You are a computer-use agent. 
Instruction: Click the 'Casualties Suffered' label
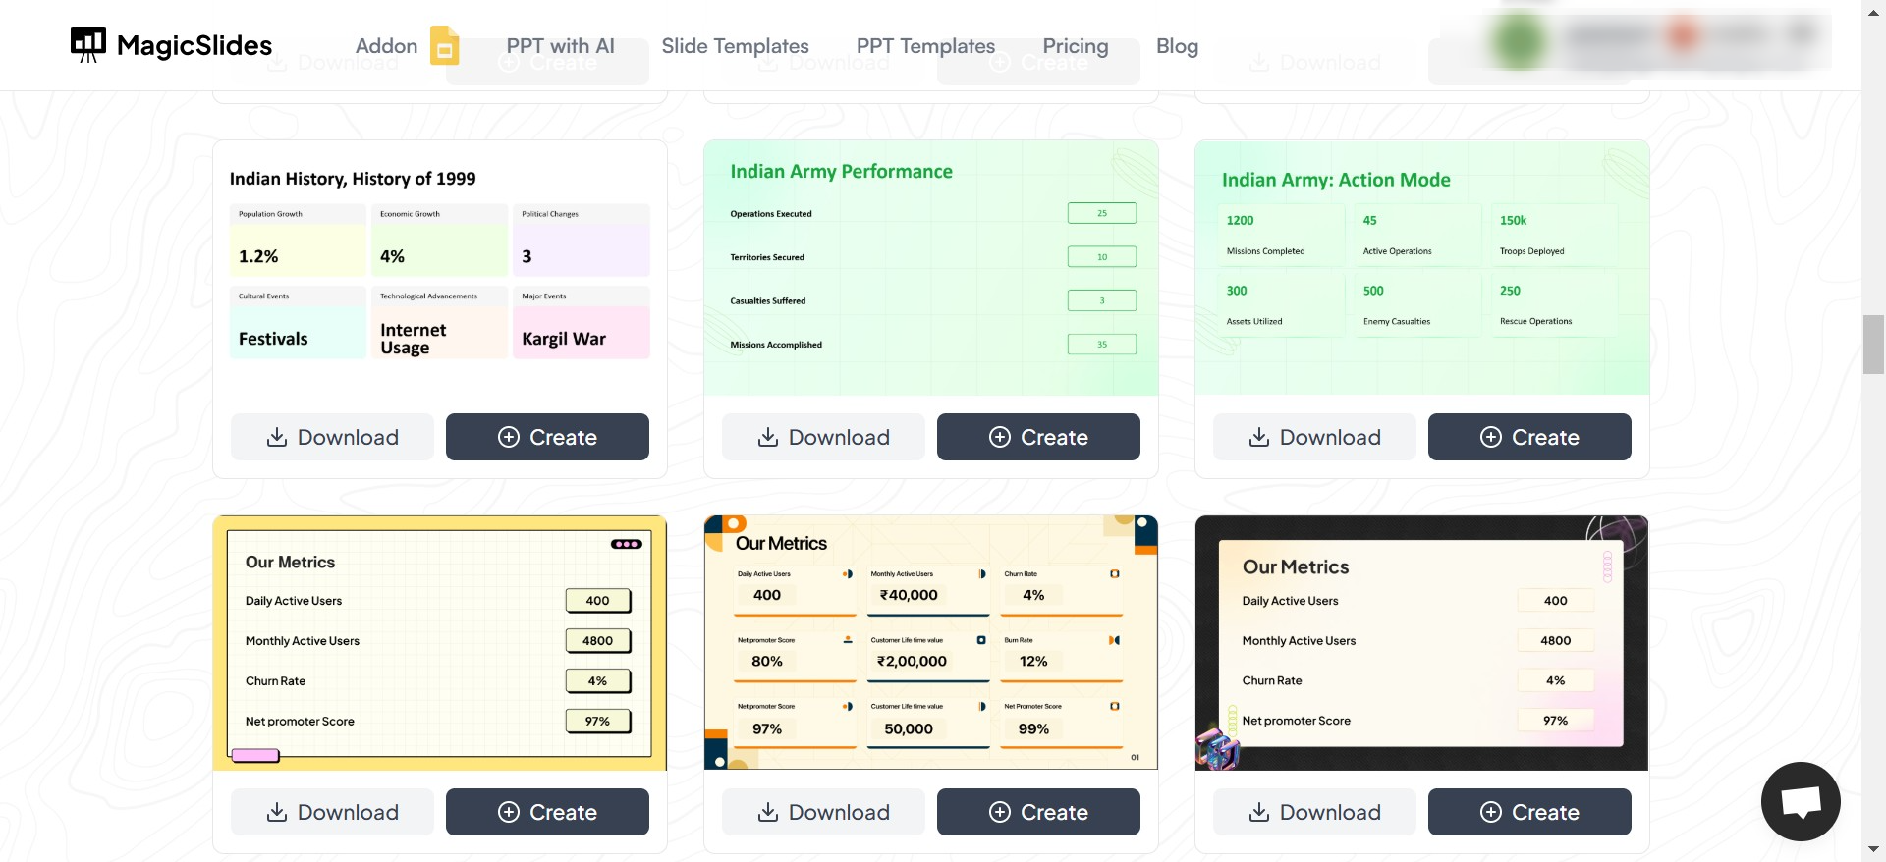(x=768, y=301)
